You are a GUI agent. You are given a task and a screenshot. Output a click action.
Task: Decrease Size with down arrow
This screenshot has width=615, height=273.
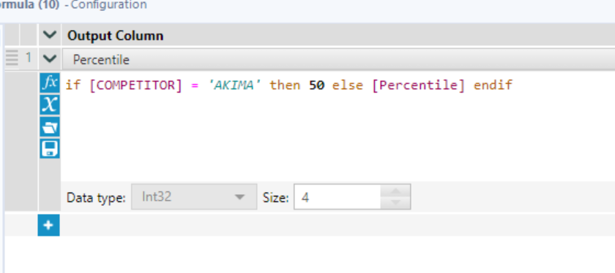point(395,203)
